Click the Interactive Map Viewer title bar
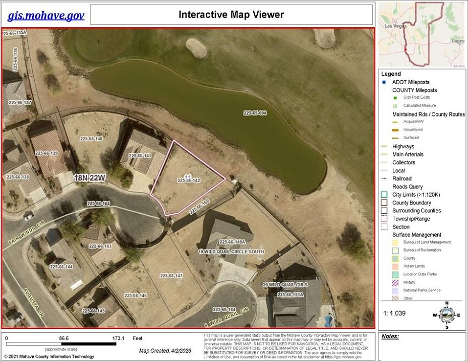Image resolution: width=468 pixels, height=362 pixels. coord(231,15)
